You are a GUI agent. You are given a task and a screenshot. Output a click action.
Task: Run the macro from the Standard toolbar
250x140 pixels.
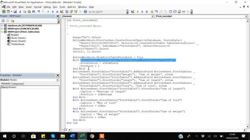coord(48,12)
